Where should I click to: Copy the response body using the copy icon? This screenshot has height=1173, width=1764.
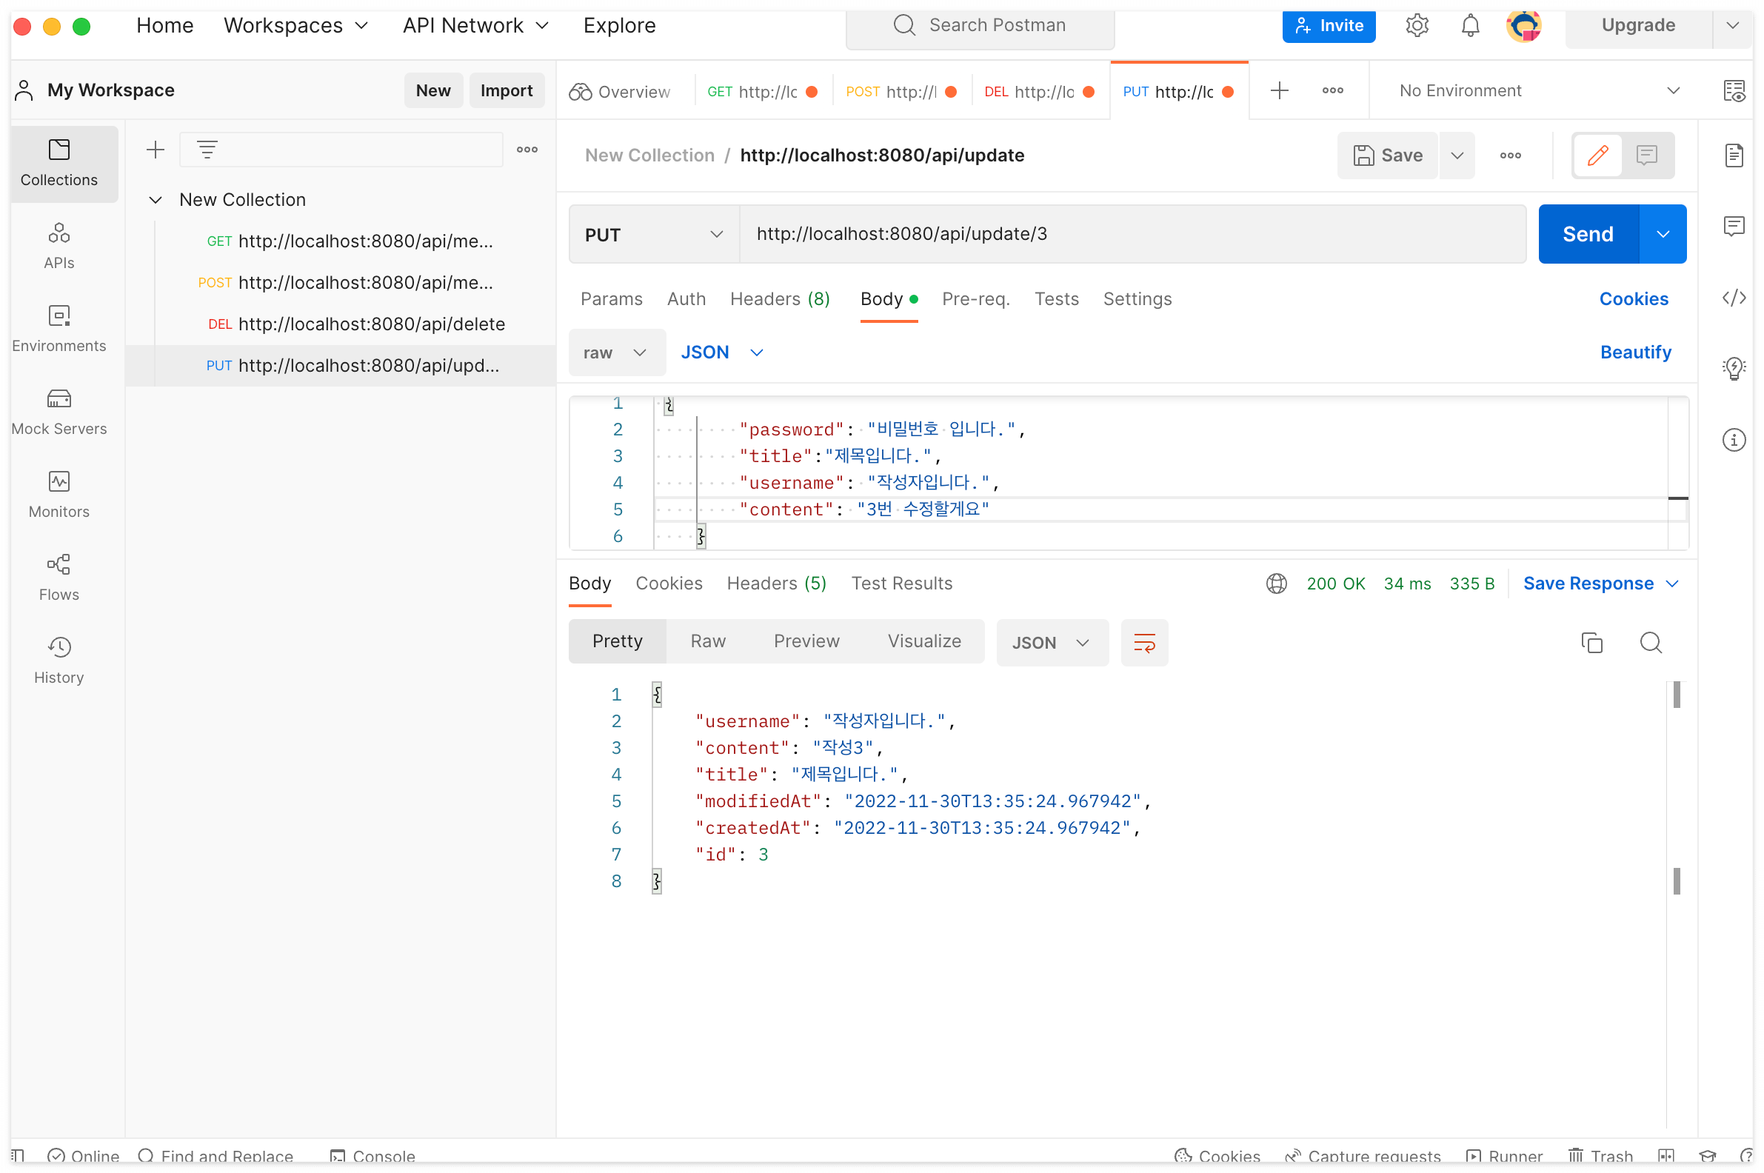point(1591,643)
